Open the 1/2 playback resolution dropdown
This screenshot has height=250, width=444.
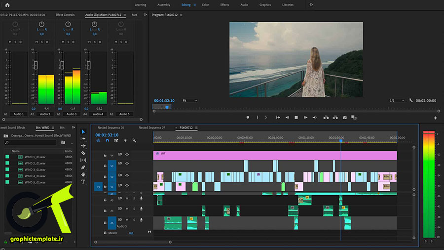tap(397, 101)
